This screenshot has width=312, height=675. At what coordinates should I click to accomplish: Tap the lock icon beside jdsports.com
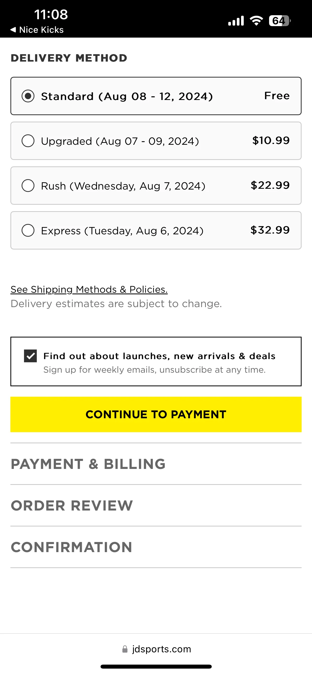125,649
